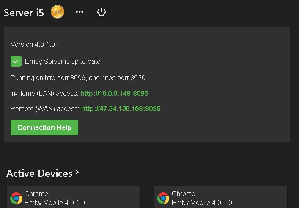The height and width of the screenshot is (208, 299).
Task: Click the Server i5 title
Action: 24,13
